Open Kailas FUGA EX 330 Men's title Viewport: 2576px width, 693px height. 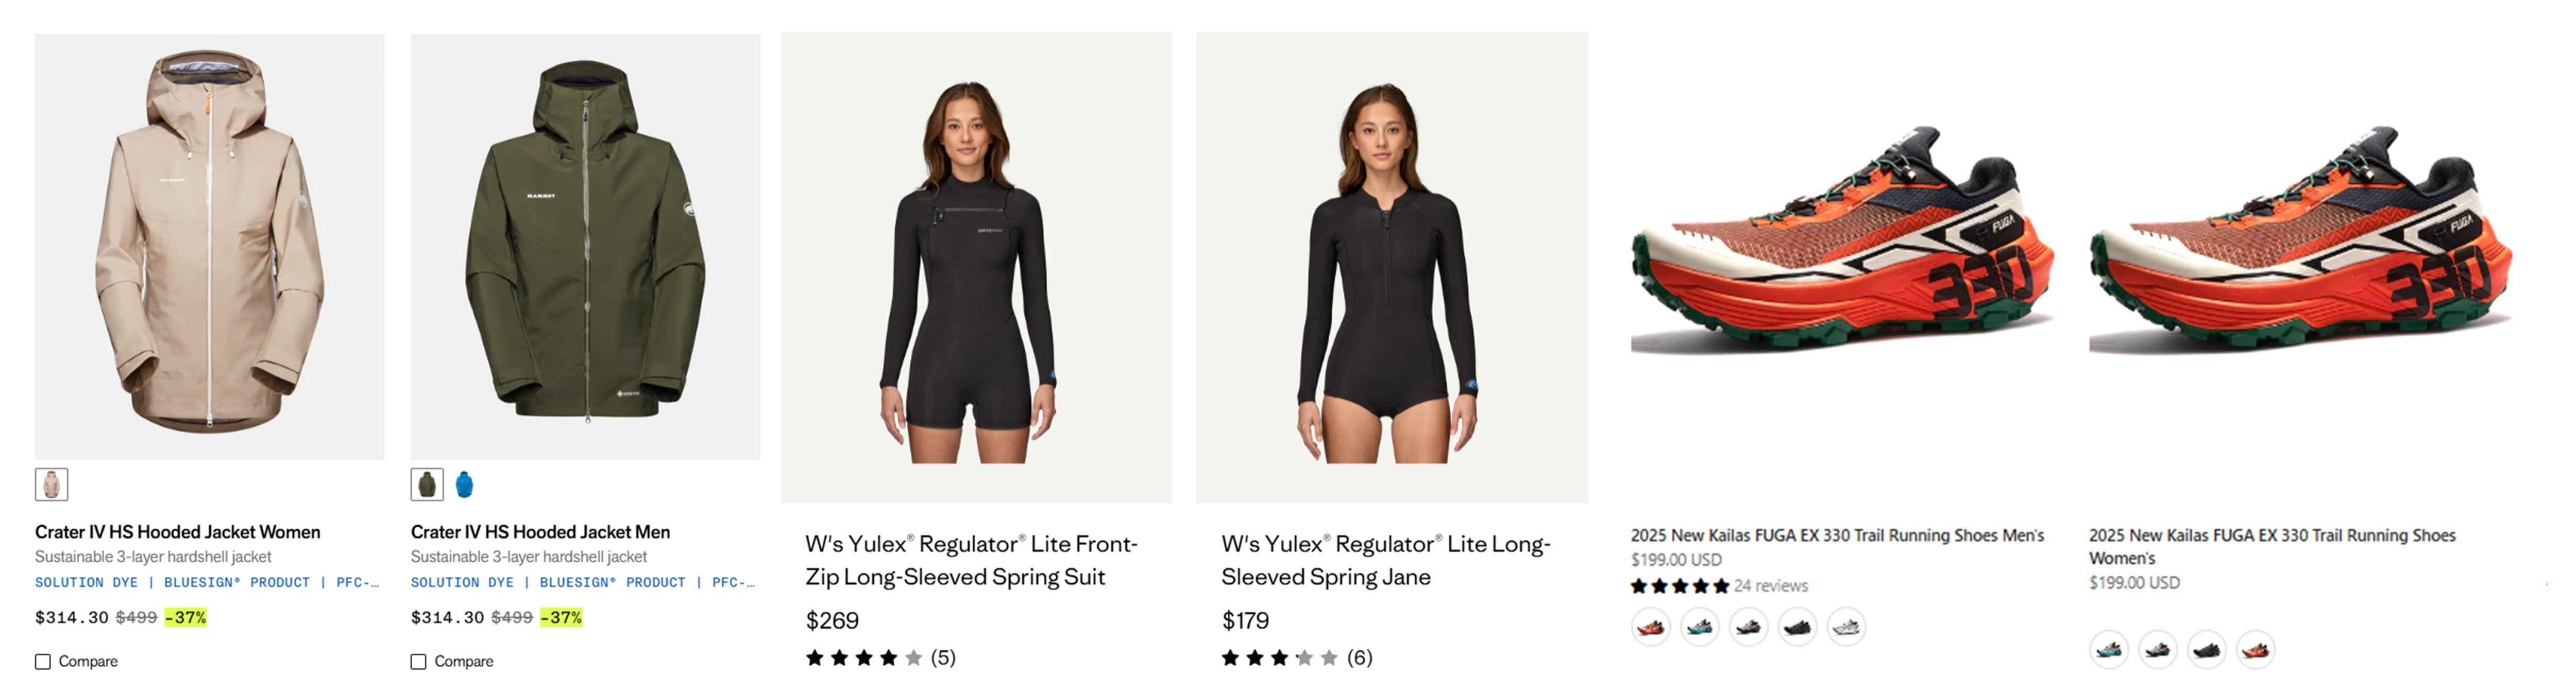point(1837,535)
